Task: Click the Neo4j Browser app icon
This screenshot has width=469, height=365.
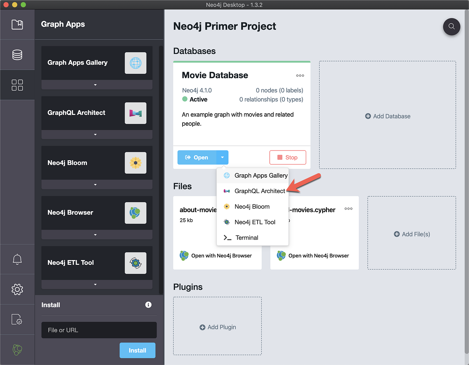Action: [x=136, y=213]
